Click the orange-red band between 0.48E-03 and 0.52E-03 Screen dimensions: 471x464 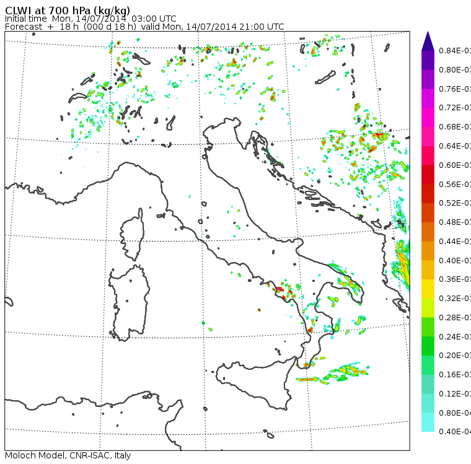428,212
